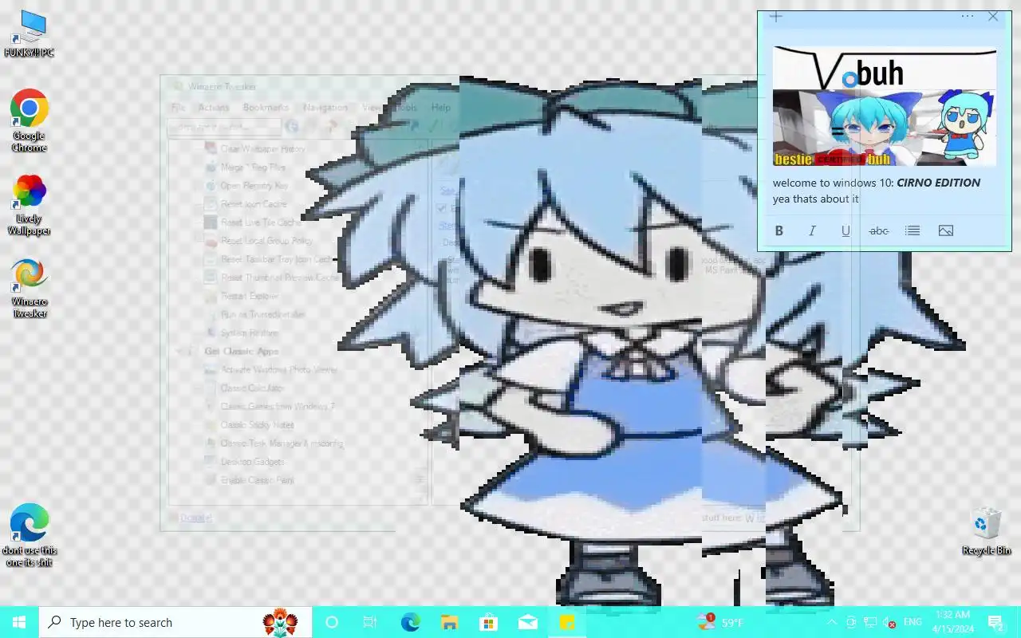Open Mail from the taskbar
This screenshot has width=1021, height=638.
528,622
